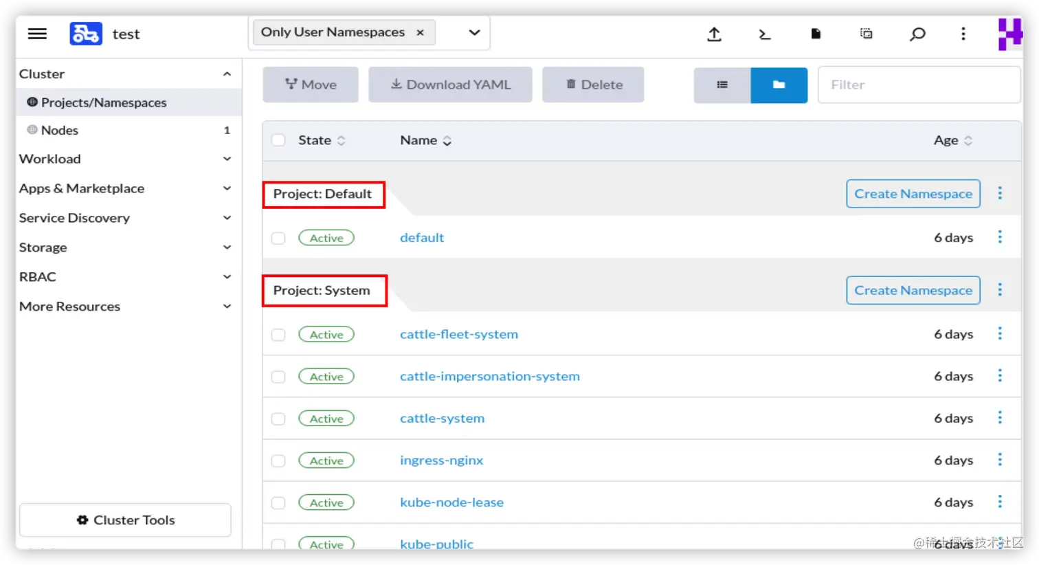The height and width of the screenshot is (565, 1039).
Task: Collapse the Cluster sidebar section
Action: coord(227,74)
